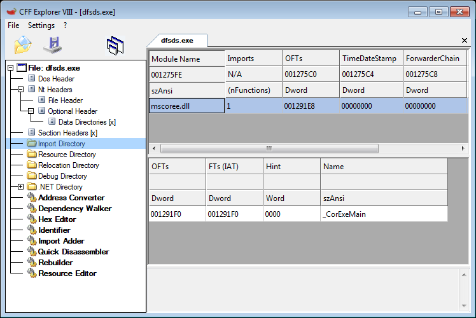This screenshot has height=318, width=476.
Task: Click the 001275FE offset cell
Action: (187, 74)
